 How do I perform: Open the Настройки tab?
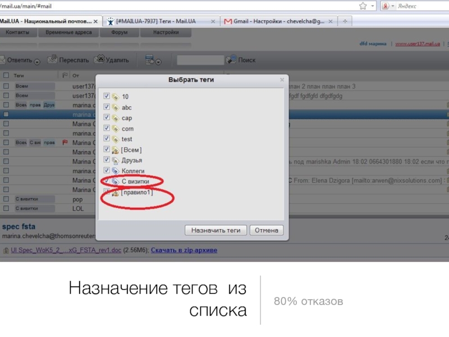166,32
